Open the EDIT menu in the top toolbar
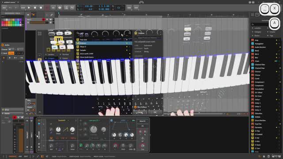The image size is (283, 159). (136, 8)
